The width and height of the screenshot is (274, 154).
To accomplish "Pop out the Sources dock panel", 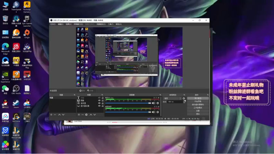I will click(x=102, y=95).
